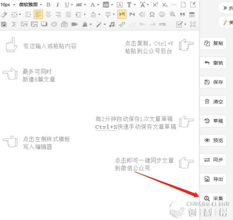Viewport: 233px width, 220px height.
Task: Import Word document
Action: click(x=4, y=24)
